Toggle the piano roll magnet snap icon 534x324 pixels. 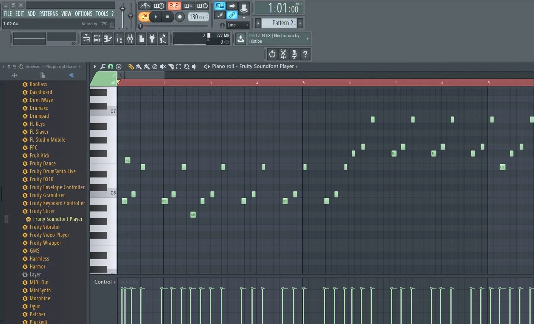(110, 66)
